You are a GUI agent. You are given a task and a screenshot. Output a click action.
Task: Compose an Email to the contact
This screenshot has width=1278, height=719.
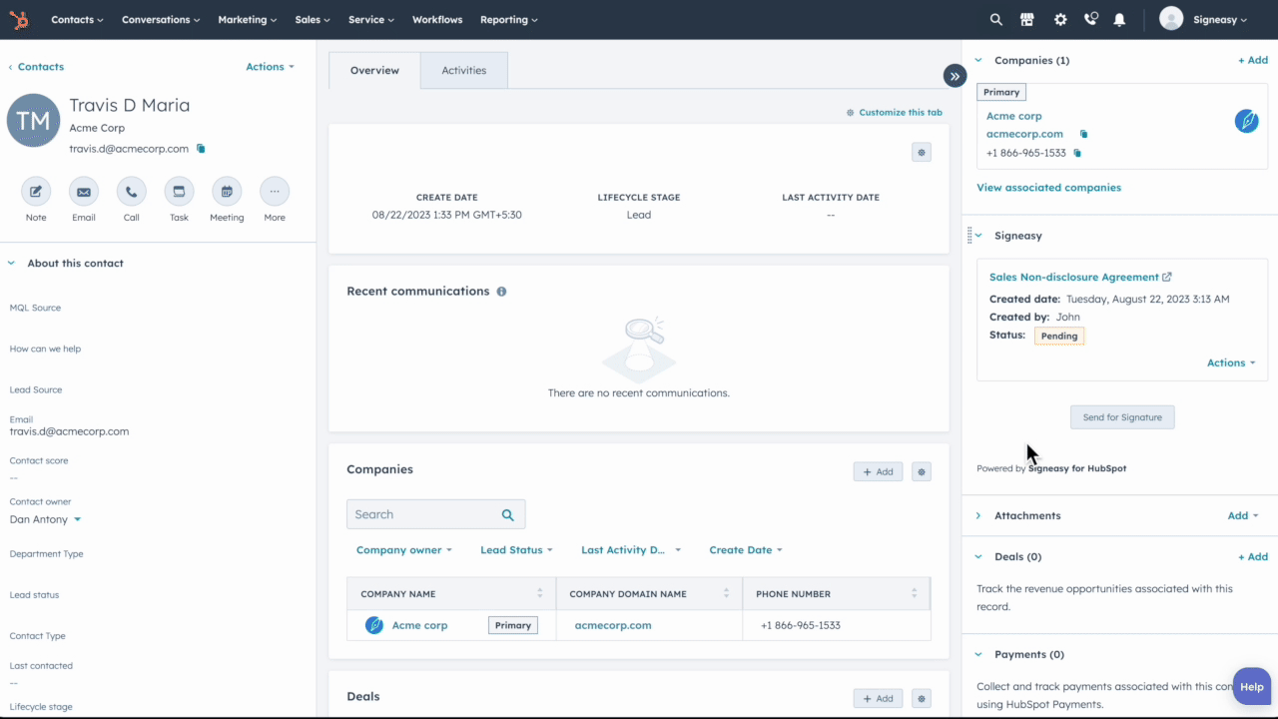[84, 192]
